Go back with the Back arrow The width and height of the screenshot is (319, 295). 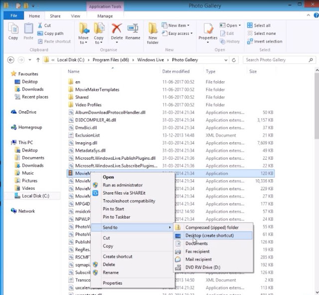click(x=11, y=60)
